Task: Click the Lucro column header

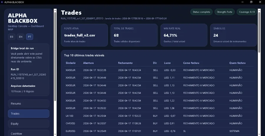Action: pyautogui.click(x=167, y=63)
